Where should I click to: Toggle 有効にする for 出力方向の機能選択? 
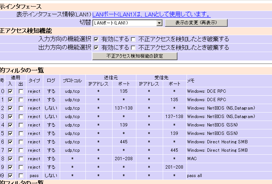pyautogui.click(x=96, y=48)
